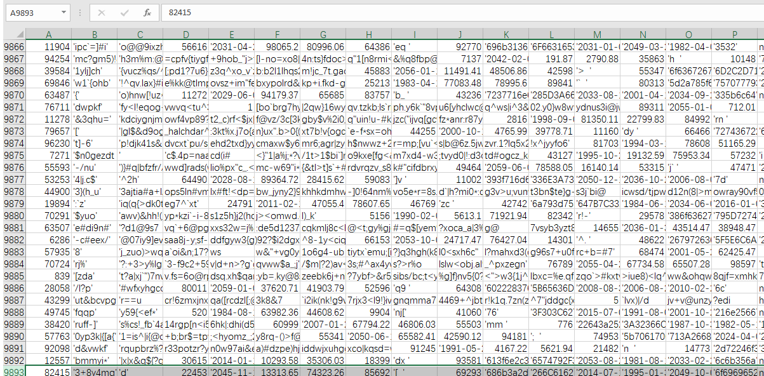Select column P header
764x376 pixels.
tap(734, 34)
